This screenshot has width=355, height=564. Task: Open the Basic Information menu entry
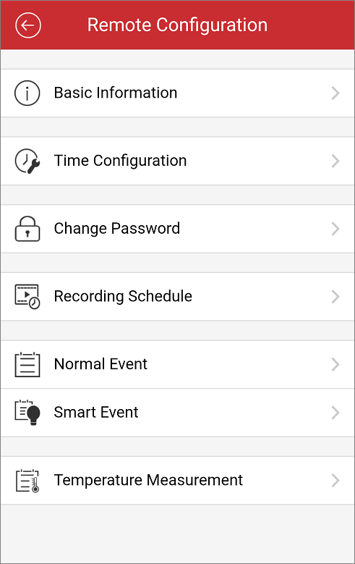pyautogui.click(x=178, y=93)
